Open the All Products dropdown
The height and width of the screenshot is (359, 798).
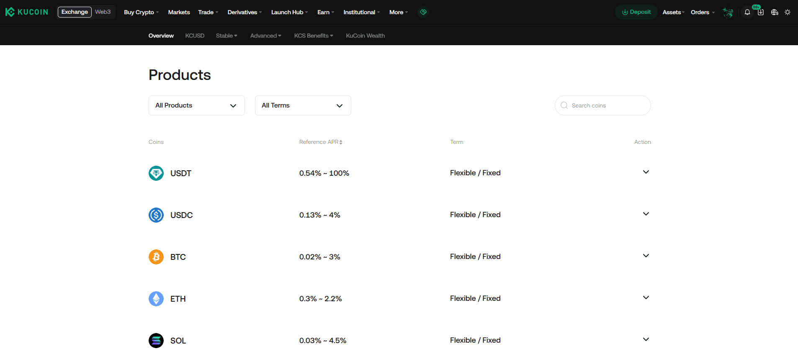coord(197,105)
